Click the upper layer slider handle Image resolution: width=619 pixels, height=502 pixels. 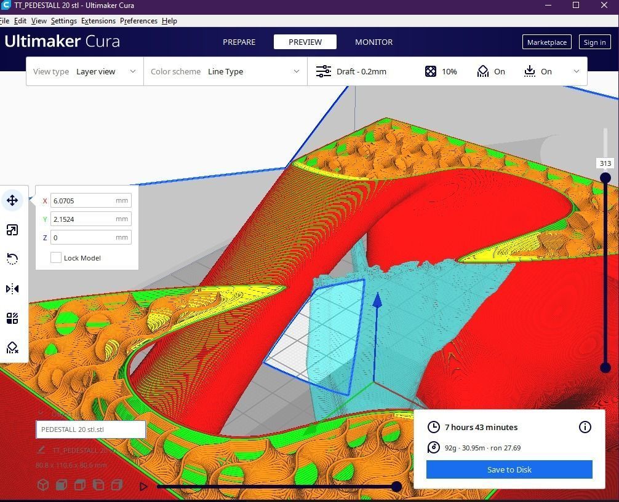click(x=605, y=178)
